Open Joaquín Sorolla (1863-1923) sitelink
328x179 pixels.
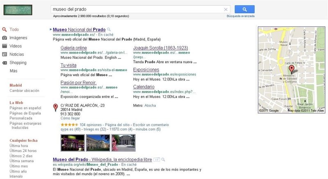point(160,48)
